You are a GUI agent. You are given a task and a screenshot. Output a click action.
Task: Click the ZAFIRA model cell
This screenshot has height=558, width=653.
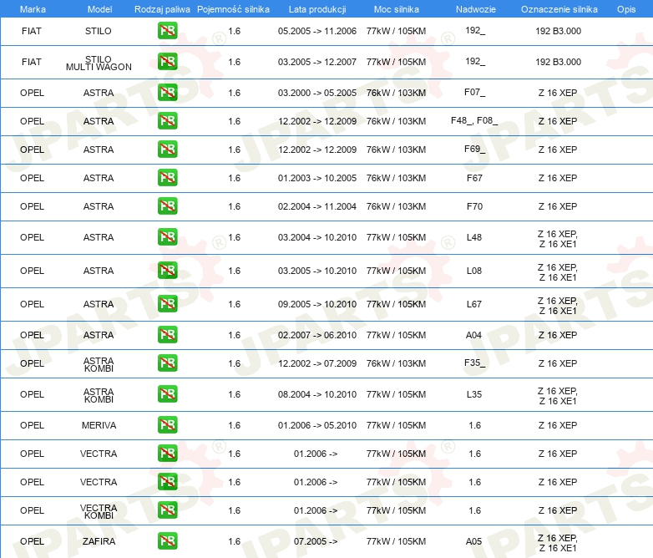click(x=99, y=541)
